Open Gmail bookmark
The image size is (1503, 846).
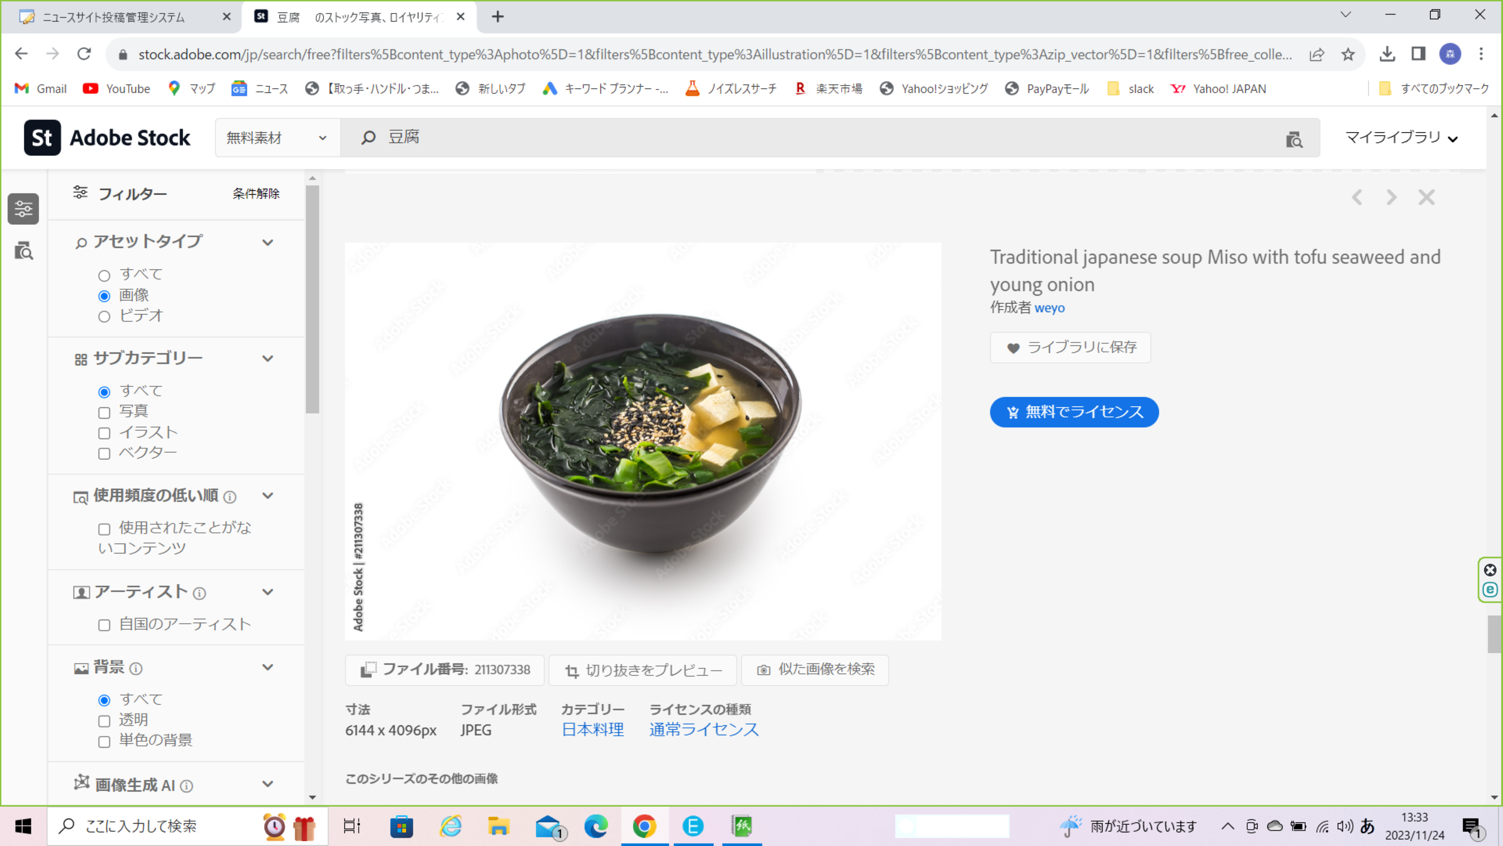click(x=41, y=89)
